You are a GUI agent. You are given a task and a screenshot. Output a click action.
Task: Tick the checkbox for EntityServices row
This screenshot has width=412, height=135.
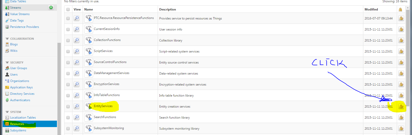(68, 107)
